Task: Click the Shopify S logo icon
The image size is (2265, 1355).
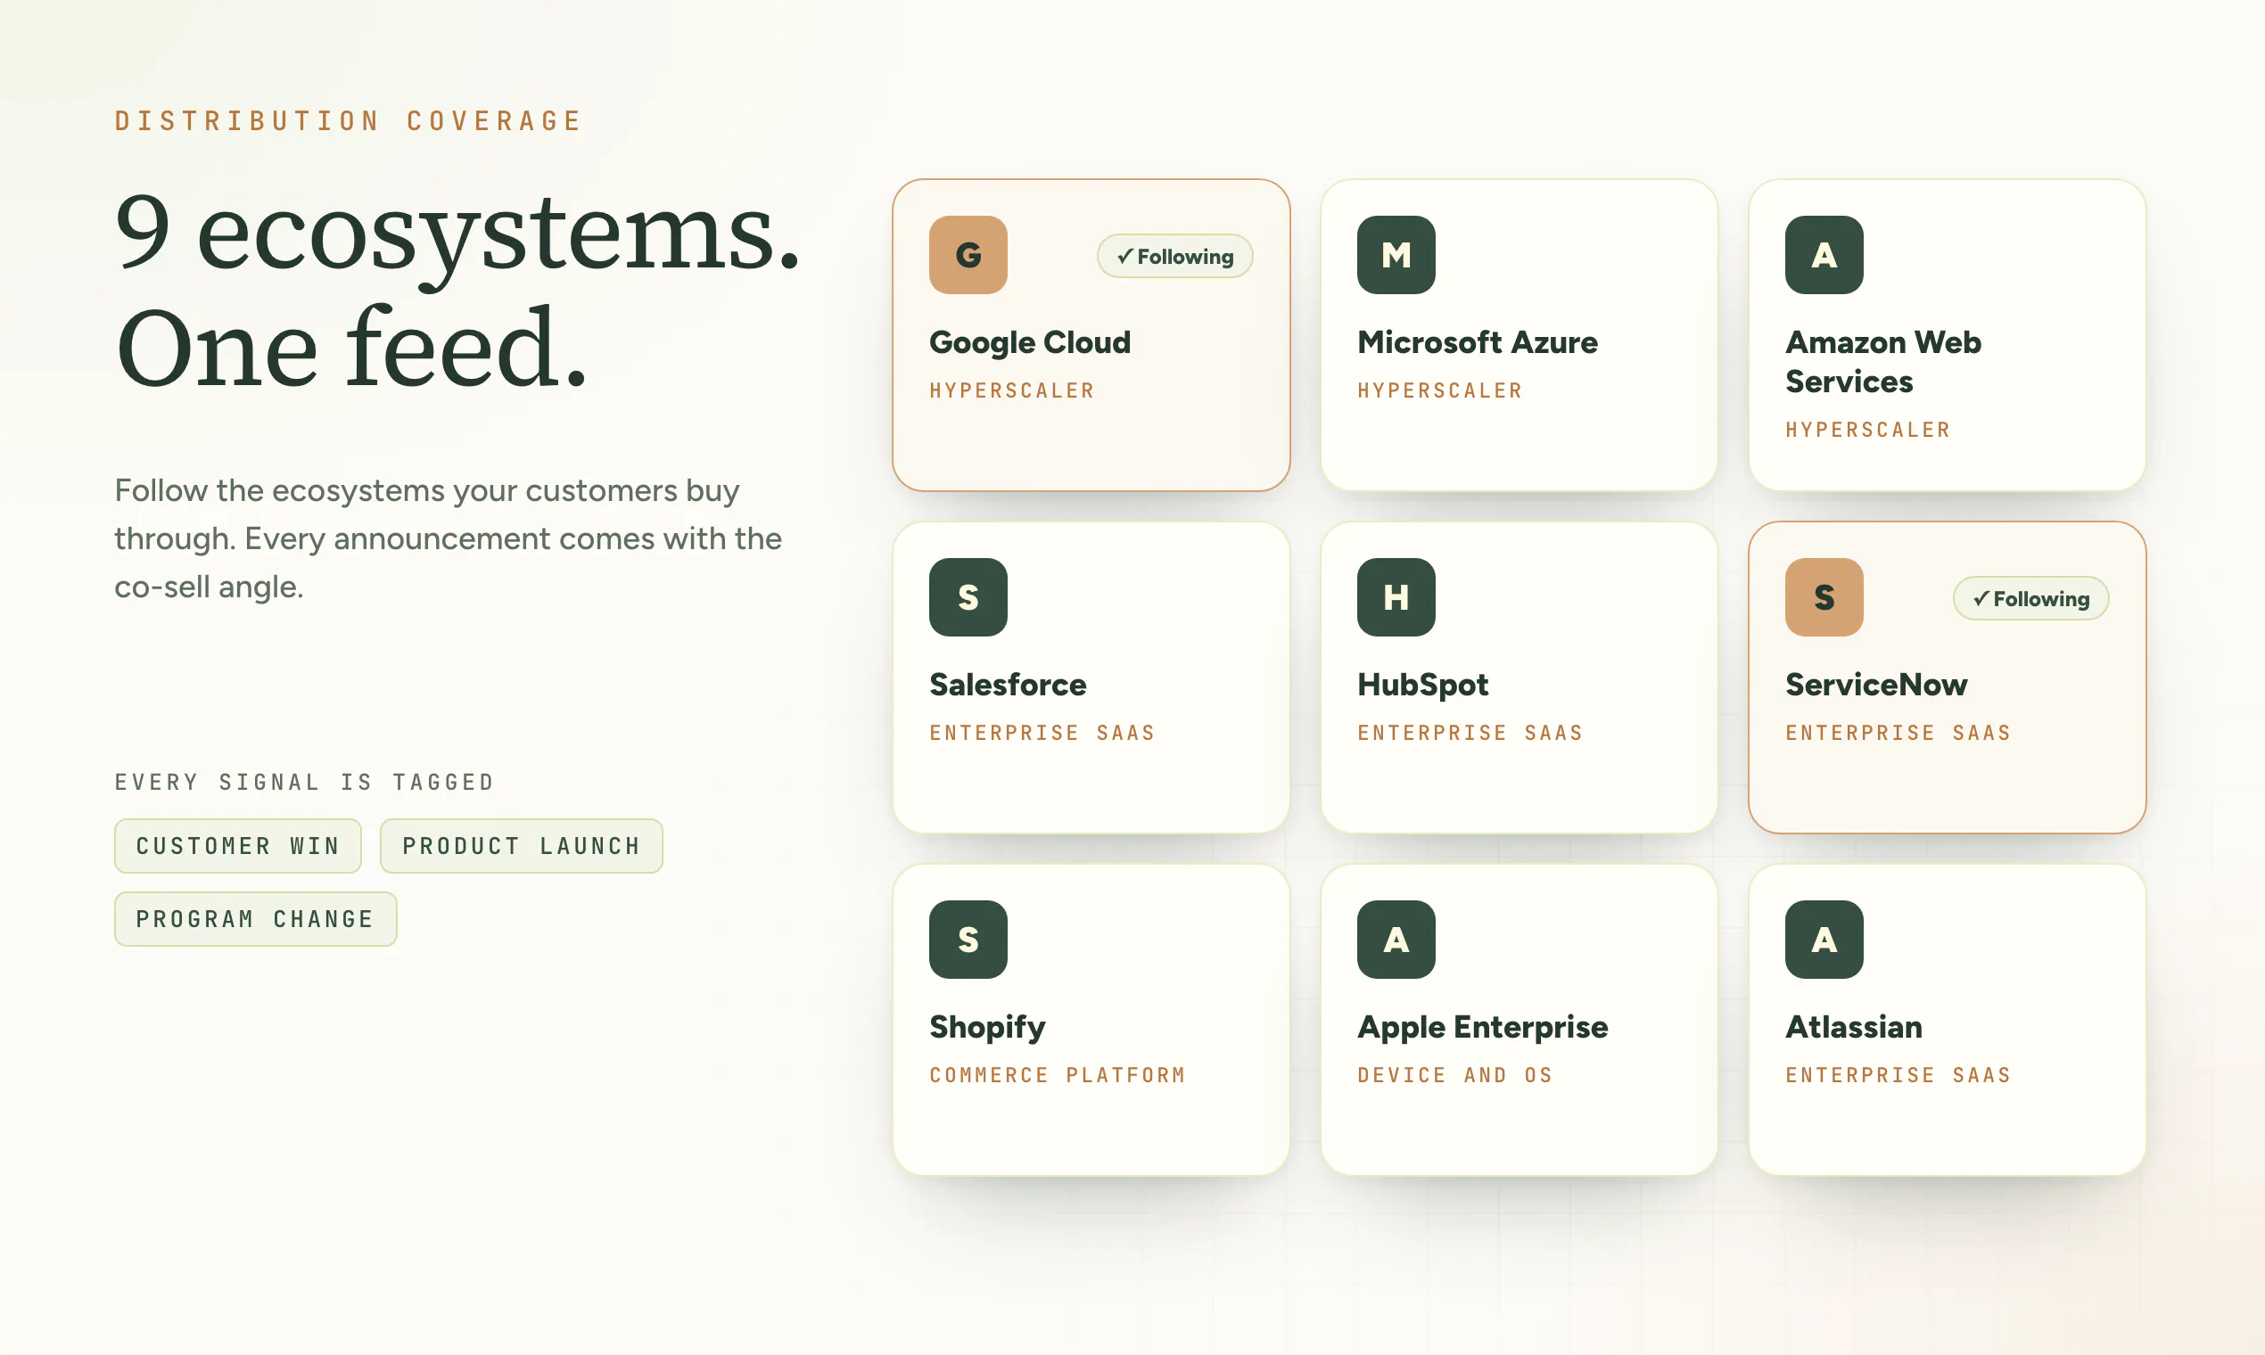Action: click(968, 940)
